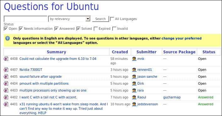The image size is (222, 116).
Task: Click the question icon beside Nvidia 7300GT
Action: pyautogui.click(x=6, y=70)
